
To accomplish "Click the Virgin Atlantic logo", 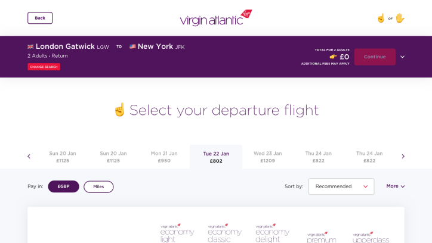I will point(216,18).
